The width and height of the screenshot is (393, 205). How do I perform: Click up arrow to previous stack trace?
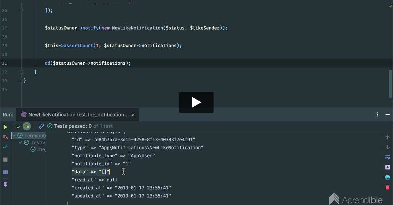pyautogui.click(x=387, y=137)
